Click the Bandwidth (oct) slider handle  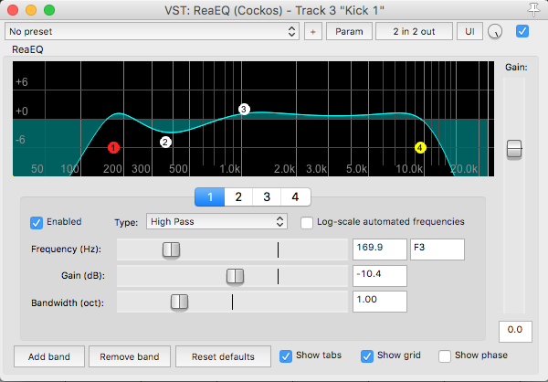point(179,302)
